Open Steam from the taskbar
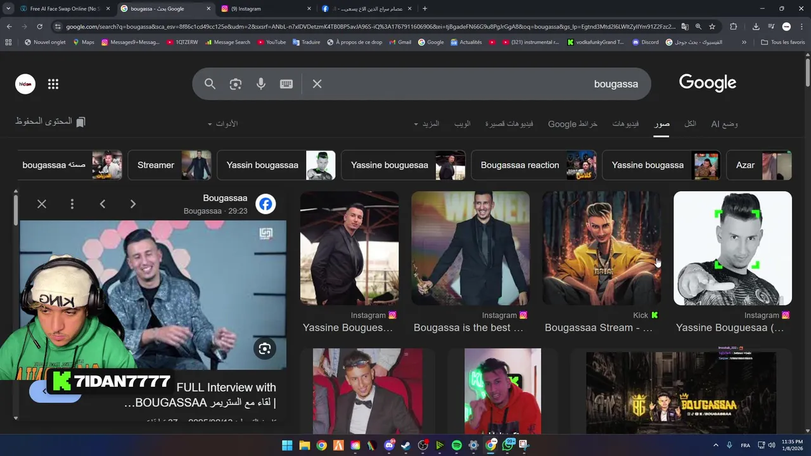Viewport: 811px width, 456px height. coord(406,445)
